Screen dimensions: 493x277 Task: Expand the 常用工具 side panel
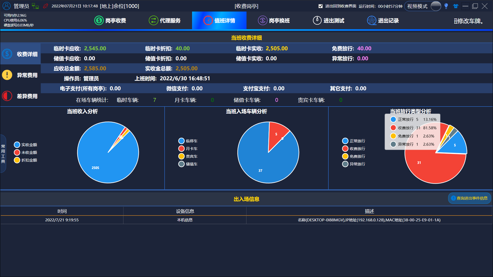tap(3, 154)
